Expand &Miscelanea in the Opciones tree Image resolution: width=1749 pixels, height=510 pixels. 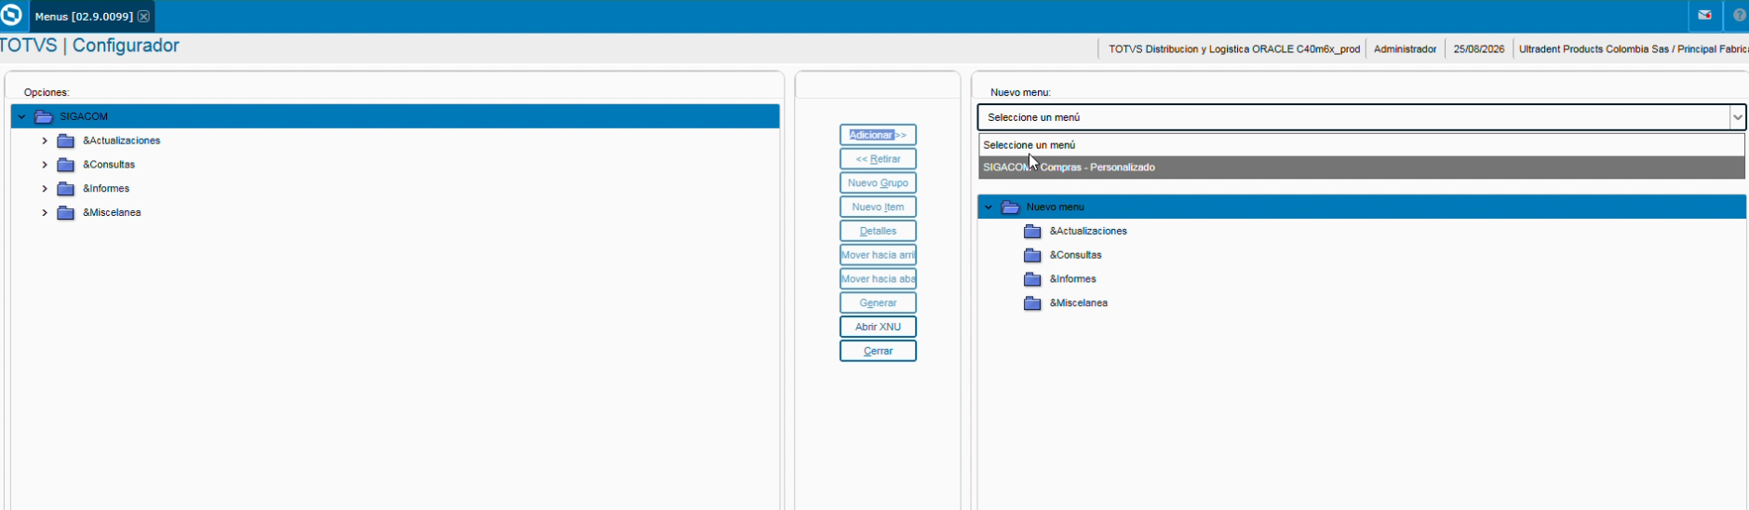[45, 213]
